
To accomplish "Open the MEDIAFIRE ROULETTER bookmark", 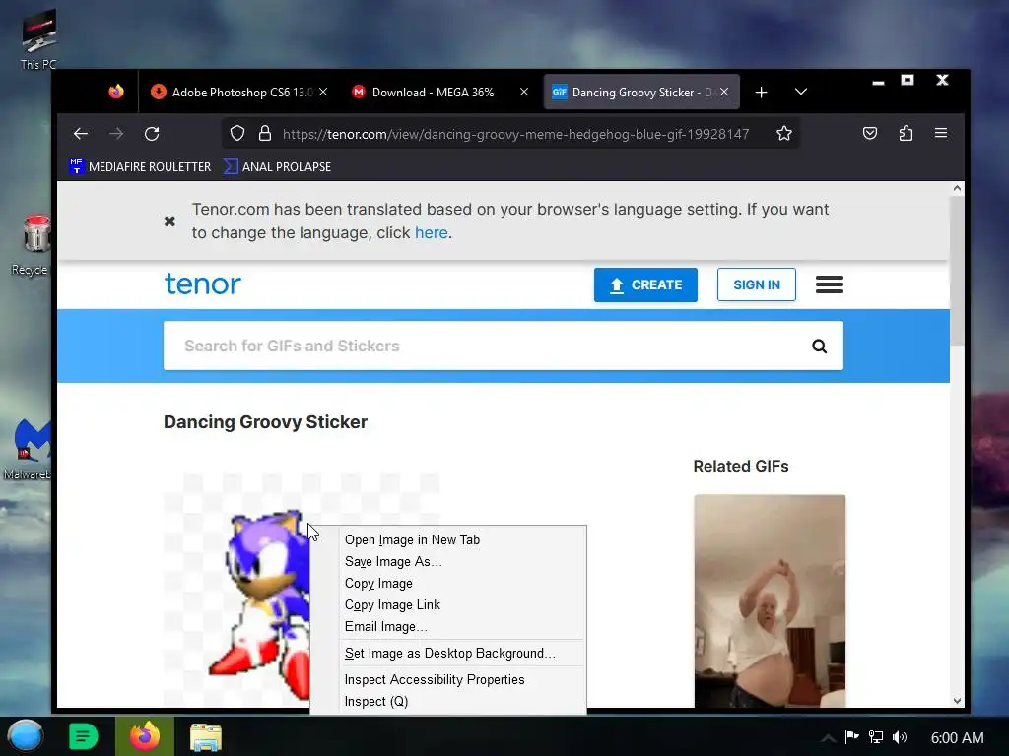I will click(140, 166).
